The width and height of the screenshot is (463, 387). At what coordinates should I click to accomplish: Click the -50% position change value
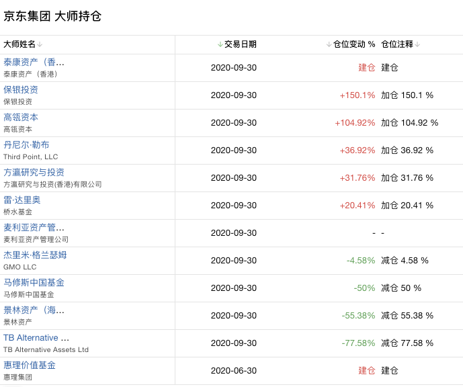(x=364, y=288)
